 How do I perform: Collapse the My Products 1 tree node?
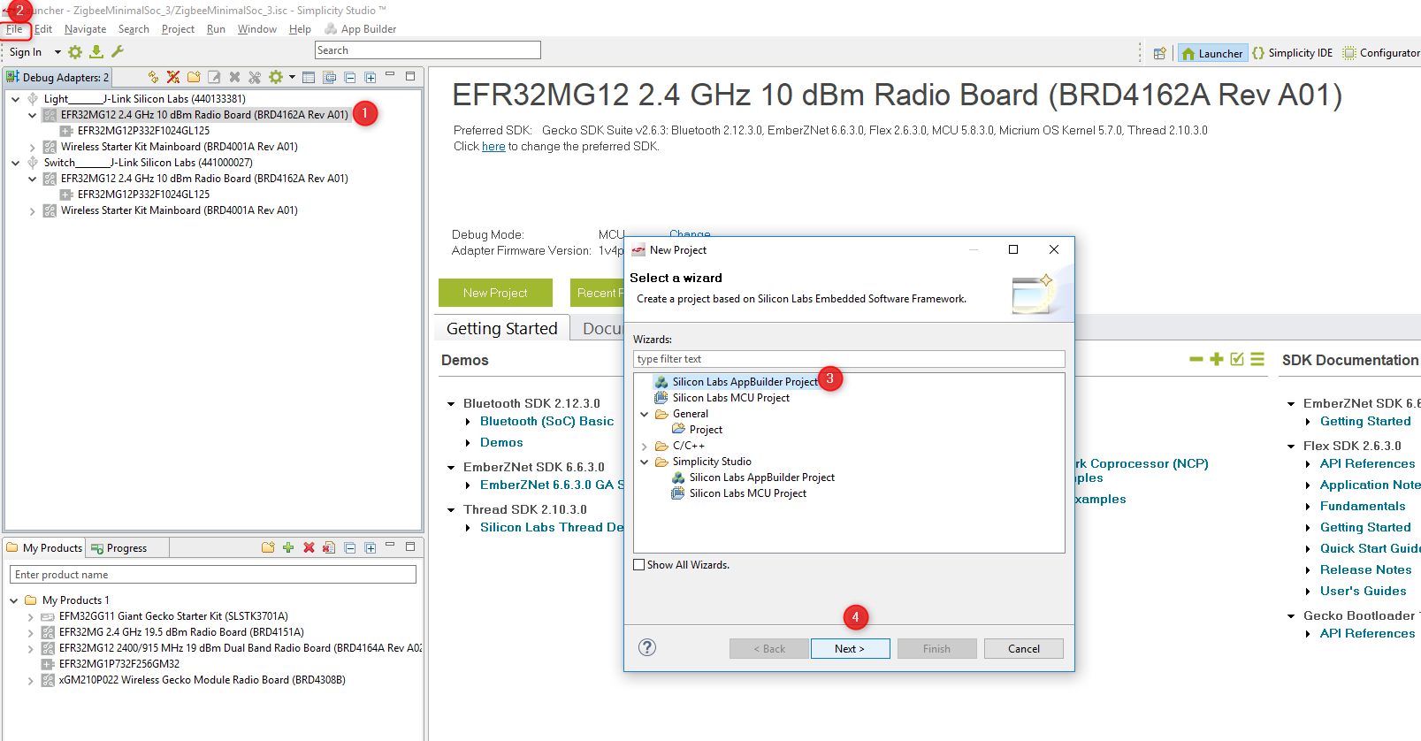14,600
